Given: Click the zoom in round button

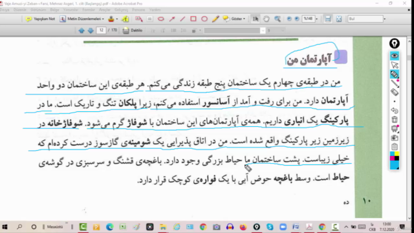Looking at the screenshot, I should click(x=297, y=19).
